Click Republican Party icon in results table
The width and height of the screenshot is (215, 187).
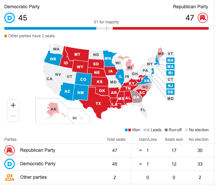[x=9, y=150]
